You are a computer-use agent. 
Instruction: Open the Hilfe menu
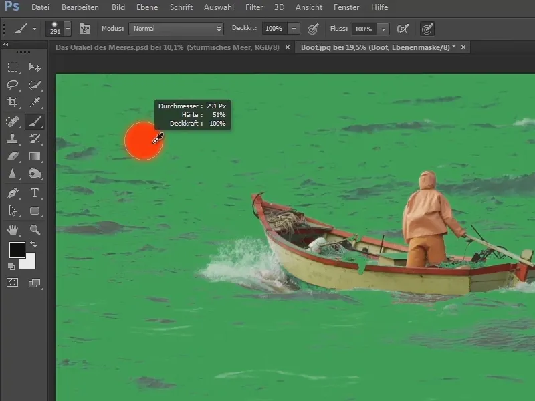point(379,7)
